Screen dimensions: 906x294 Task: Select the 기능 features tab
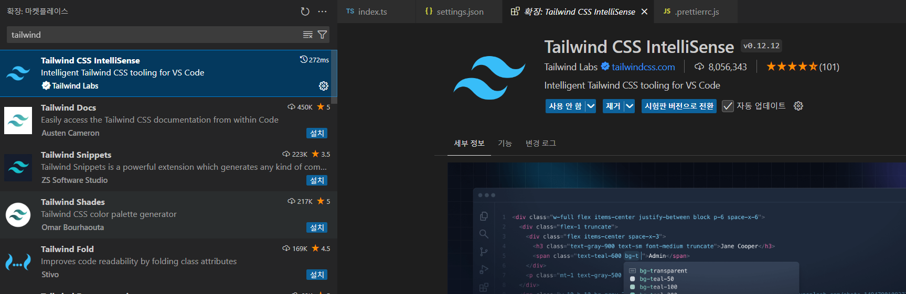pos(505,143)
